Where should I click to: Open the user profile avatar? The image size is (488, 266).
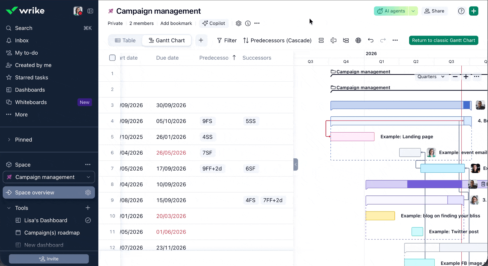tap(78, 11)
